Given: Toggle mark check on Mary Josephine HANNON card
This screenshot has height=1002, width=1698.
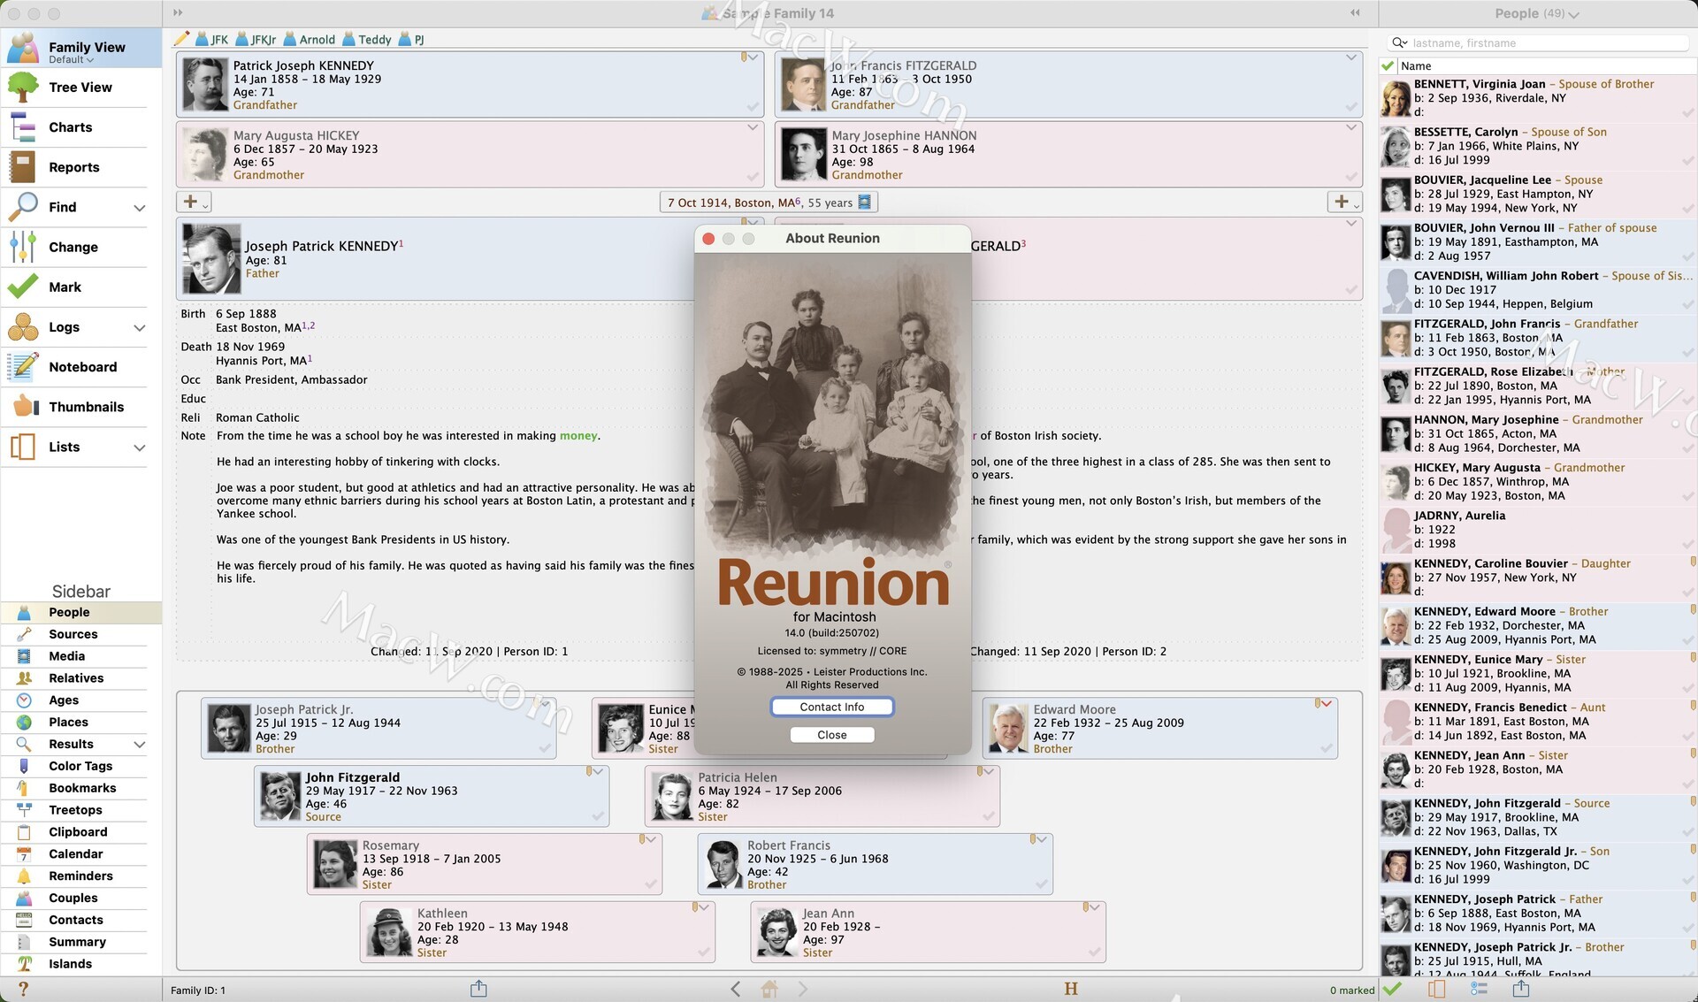Looking at the screenshot, I should tap(1351, 177).
